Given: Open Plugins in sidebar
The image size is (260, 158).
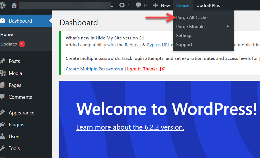Looking at the screenshot, I should click(x=16, y=125).
